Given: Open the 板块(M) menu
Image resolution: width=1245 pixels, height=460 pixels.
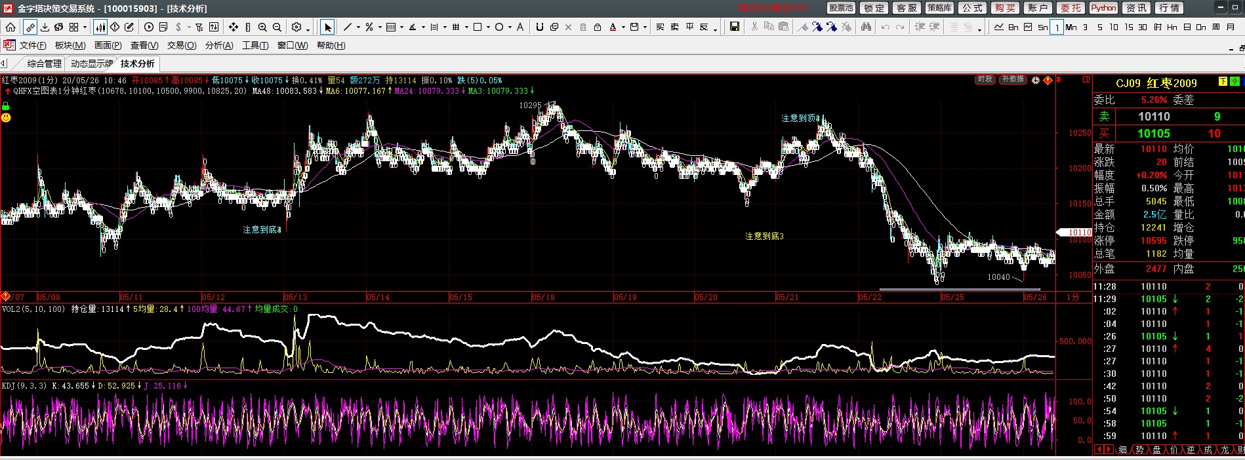Looking at the screenshot, I should [x=70, y=45].
